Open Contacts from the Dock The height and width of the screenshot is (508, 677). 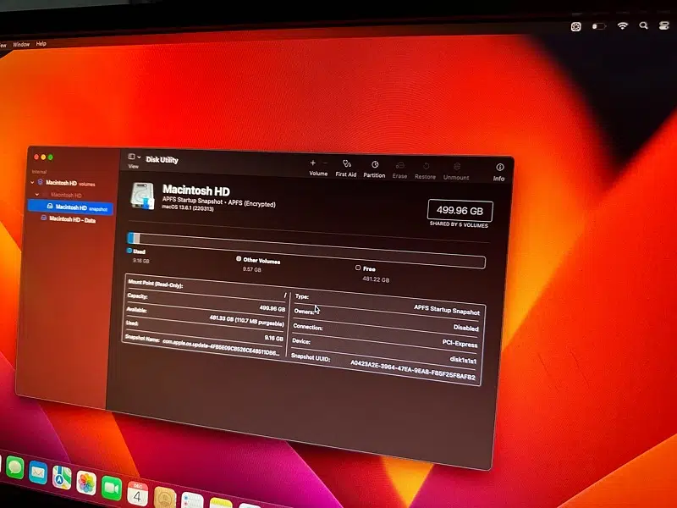click(x=164, y=498)
